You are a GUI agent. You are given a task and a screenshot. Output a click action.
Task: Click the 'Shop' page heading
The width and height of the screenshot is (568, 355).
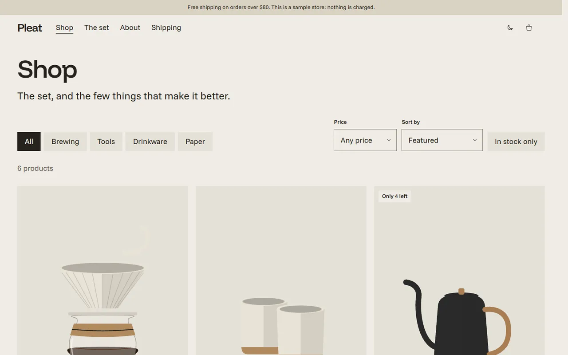click(47, 69)
